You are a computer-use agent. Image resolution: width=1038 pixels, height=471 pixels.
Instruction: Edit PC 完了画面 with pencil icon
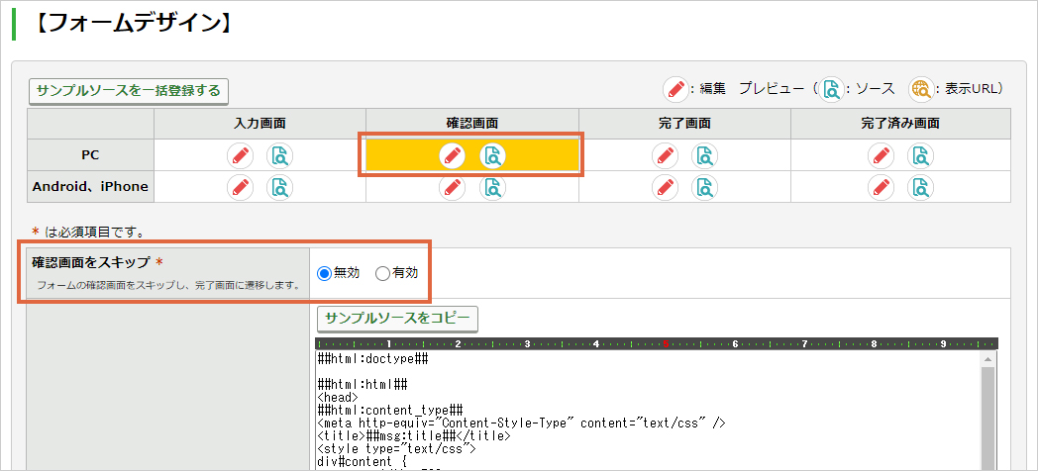click(666, 155)
